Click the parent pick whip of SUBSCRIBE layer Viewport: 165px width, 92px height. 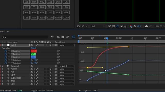[x=56, y=78]
